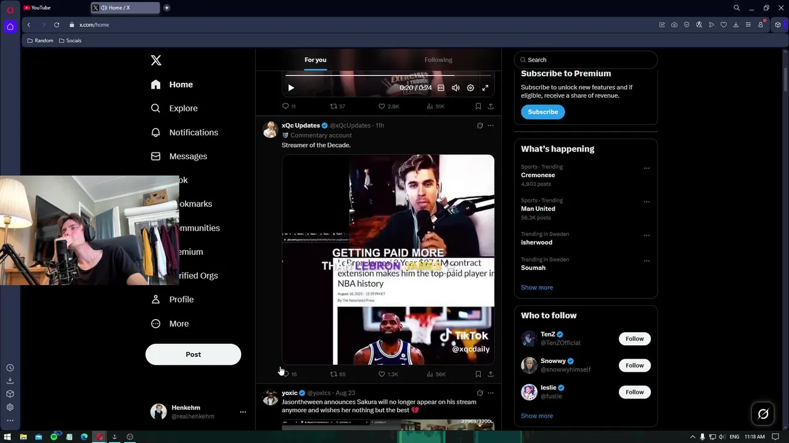This screenshot has height=443, width=789.
Task: Open the top video's settings gear
Action: tap(470, 88)
